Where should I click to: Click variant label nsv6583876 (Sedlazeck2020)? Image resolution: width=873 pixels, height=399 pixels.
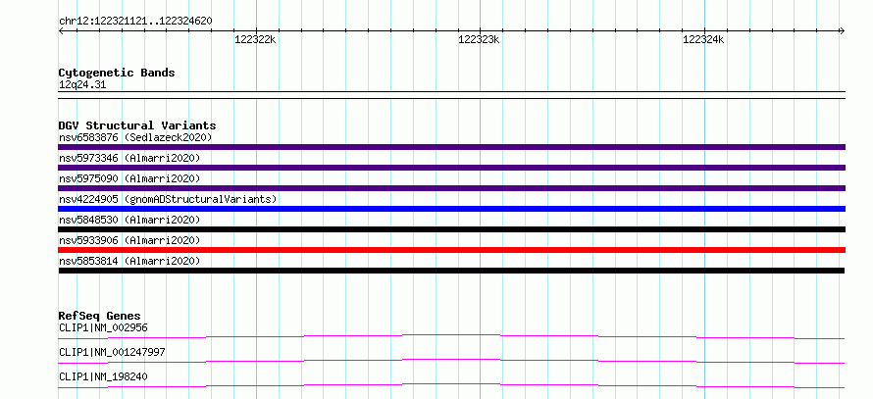(x=135, y=137)
